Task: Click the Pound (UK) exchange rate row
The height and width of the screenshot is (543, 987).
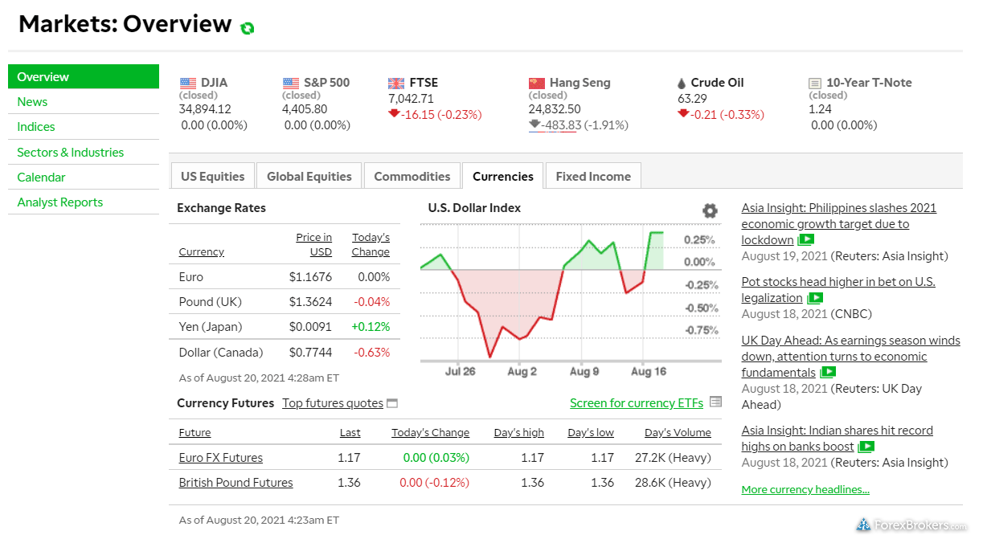Action: point(284,301)
